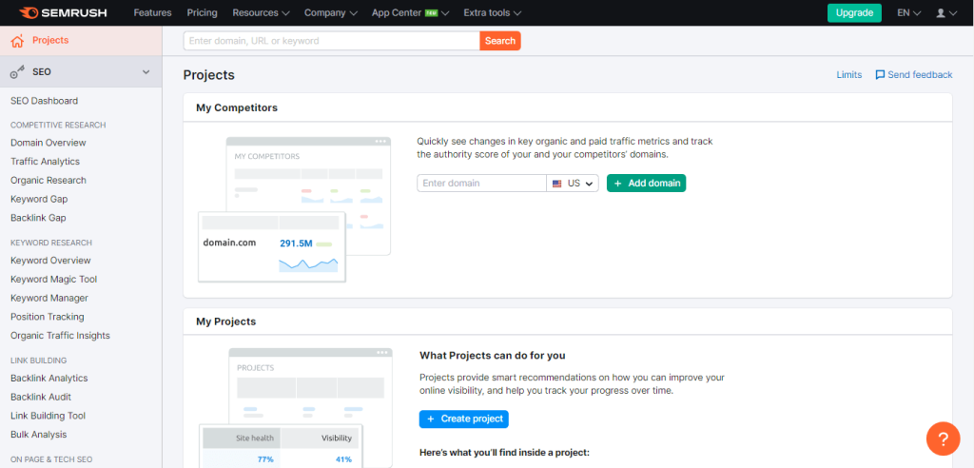974x468 pixels.
Task: Focus the domain, URL or keyword search field
Action: (332, 41)
